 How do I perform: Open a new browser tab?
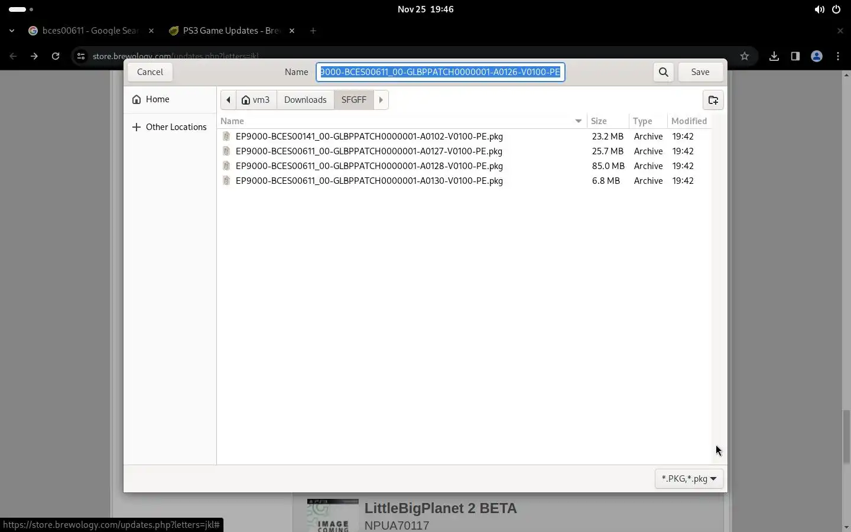[313, 31]
